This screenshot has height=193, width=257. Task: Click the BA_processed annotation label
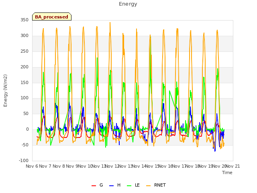(52, 17)
